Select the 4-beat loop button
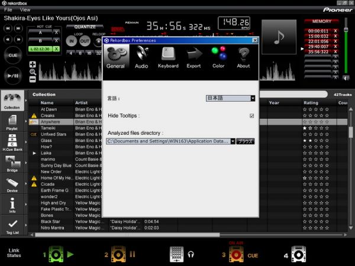The height and width of the screenshot is (266, 355). coord(71,53)
